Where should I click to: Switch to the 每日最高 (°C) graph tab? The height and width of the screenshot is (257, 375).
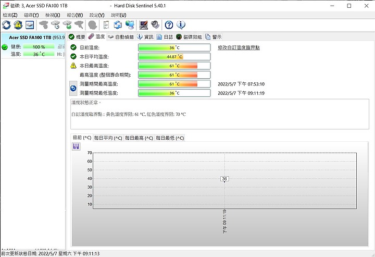click(139, 138)
